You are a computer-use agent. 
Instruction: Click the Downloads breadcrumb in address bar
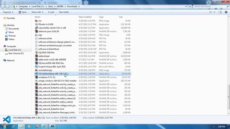(x=72, y=6)
